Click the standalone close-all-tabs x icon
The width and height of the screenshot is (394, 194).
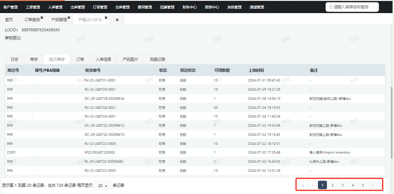[117, 20]
